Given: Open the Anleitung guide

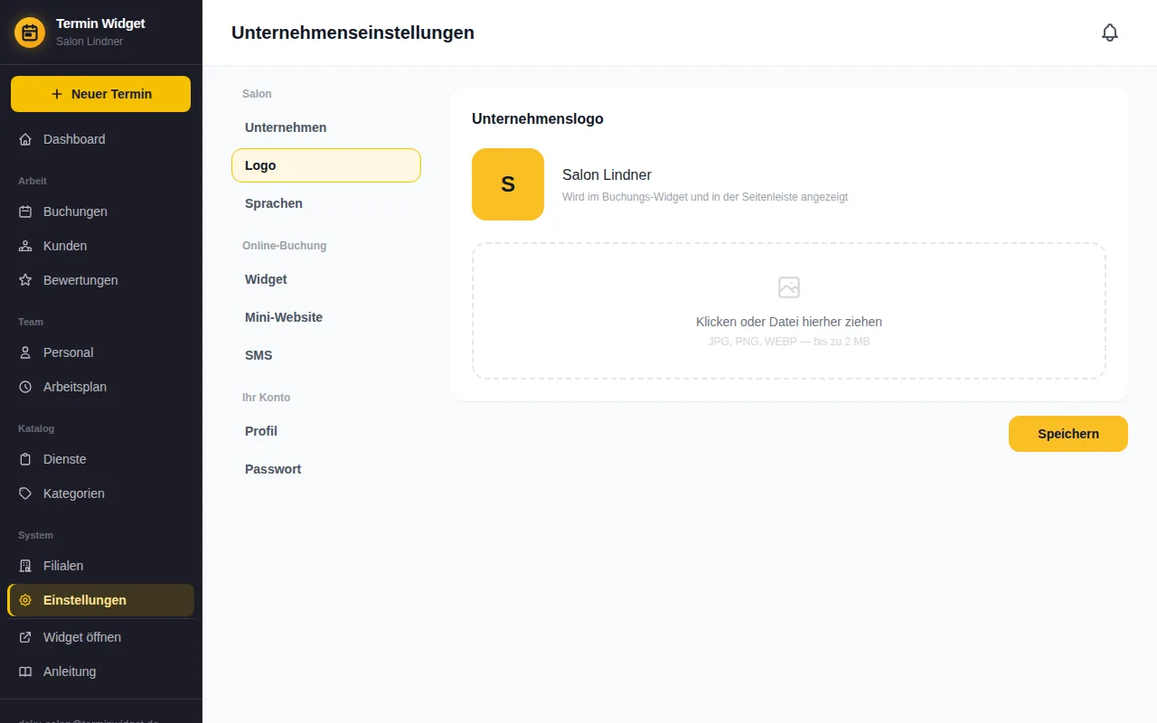Looking at the screenshot, I should pyautogui.click(x=100, y=671).
